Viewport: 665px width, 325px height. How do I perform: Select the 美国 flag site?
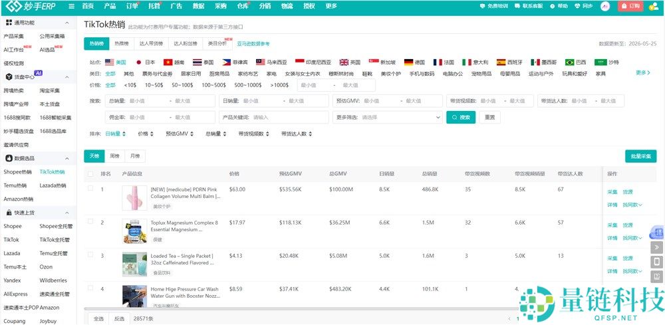coord(110,62)
